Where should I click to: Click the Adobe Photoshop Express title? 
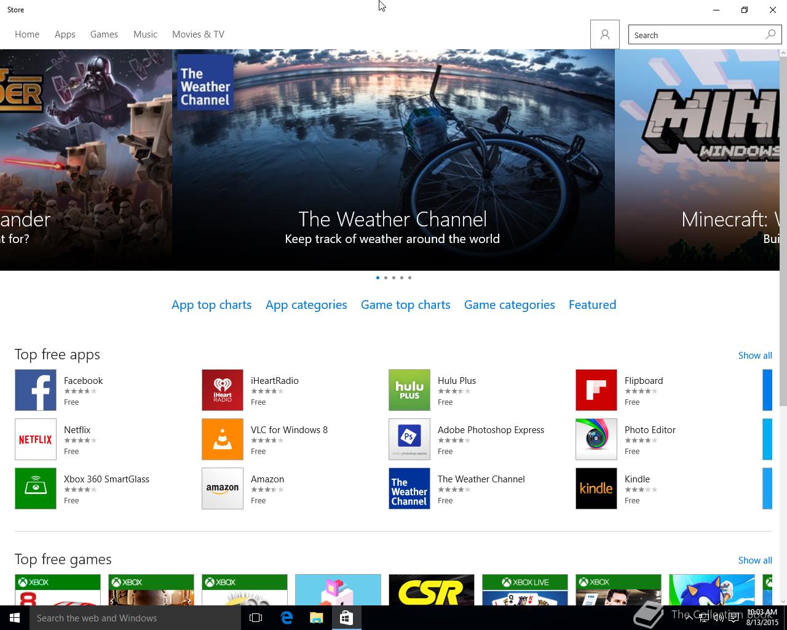491,430
